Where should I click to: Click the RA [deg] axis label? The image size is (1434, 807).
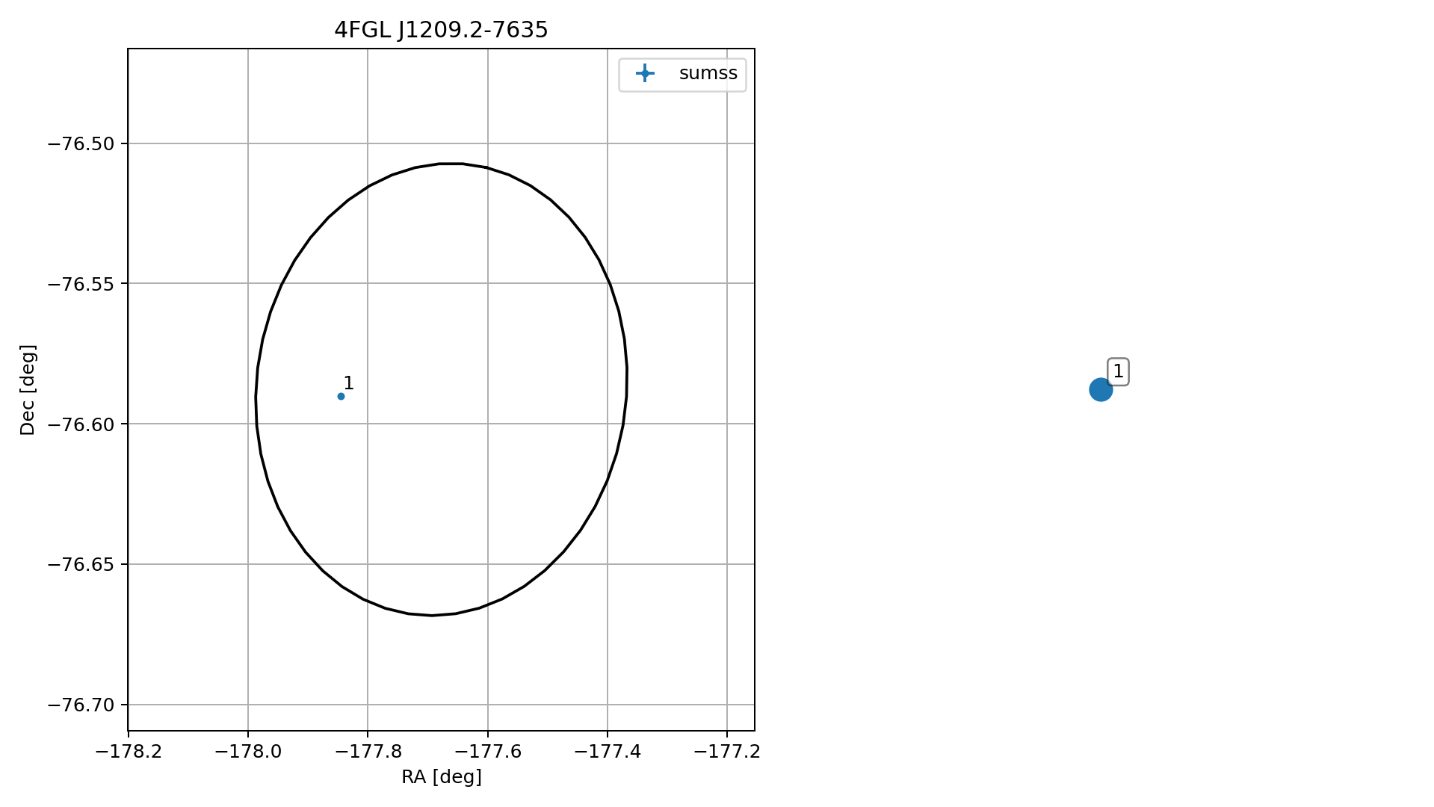pos(442,777)
